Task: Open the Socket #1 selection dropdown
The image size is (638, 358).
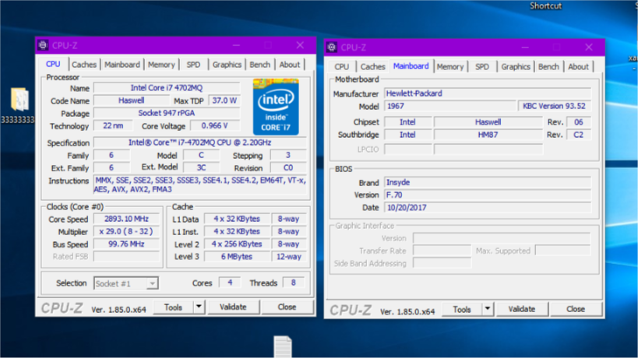Action: [126, 283]
